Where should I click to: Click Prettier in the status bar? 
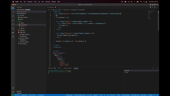point(150,95)
